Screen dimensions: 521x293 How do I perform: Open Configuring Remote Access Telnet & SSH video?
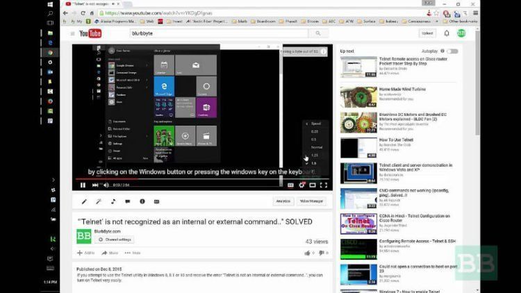coord(417,241)
